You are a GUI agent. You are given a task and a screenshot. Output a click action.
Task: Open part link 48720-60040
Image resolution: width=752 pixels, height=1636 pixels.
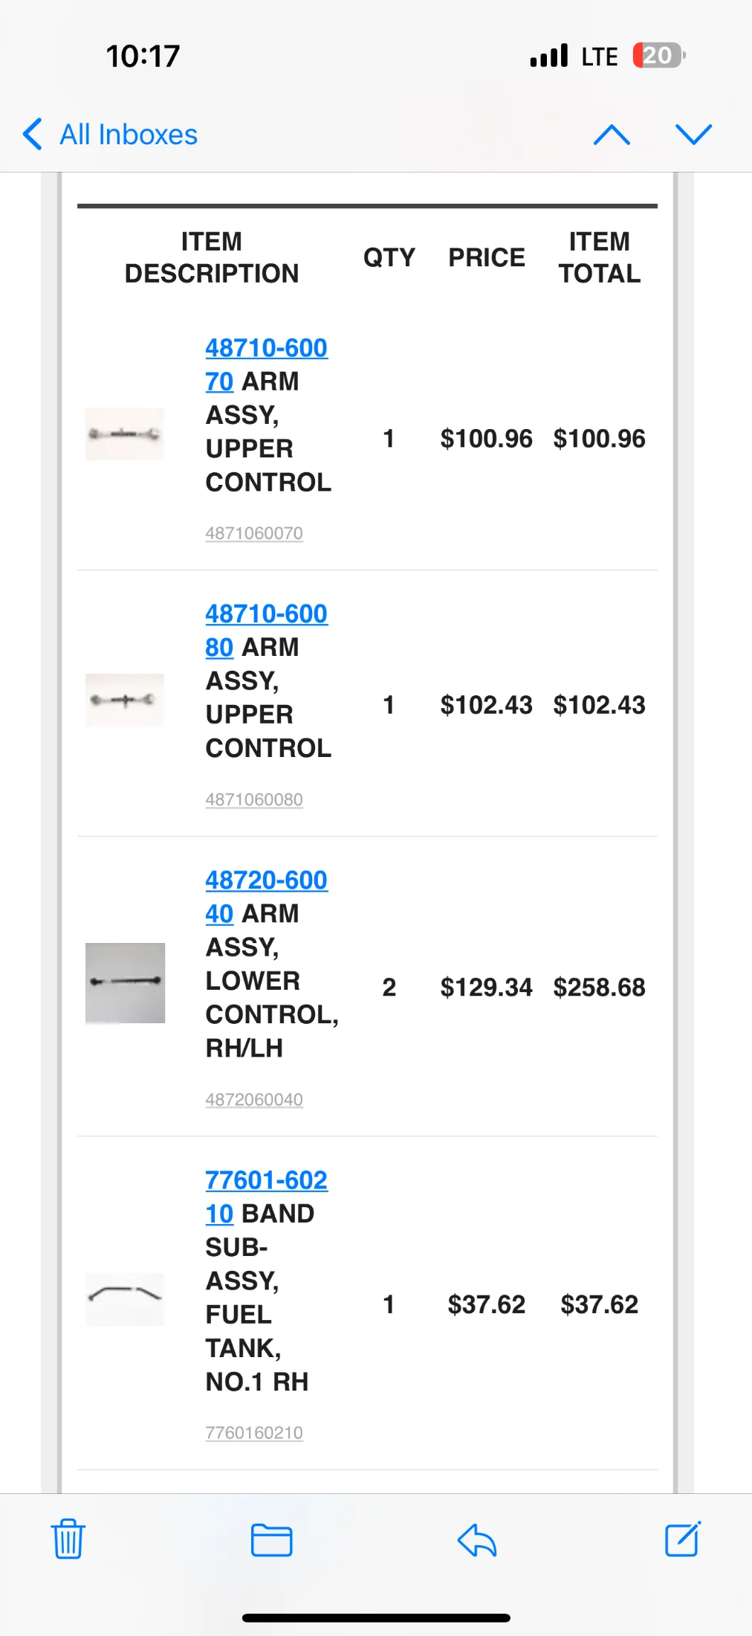265,880
